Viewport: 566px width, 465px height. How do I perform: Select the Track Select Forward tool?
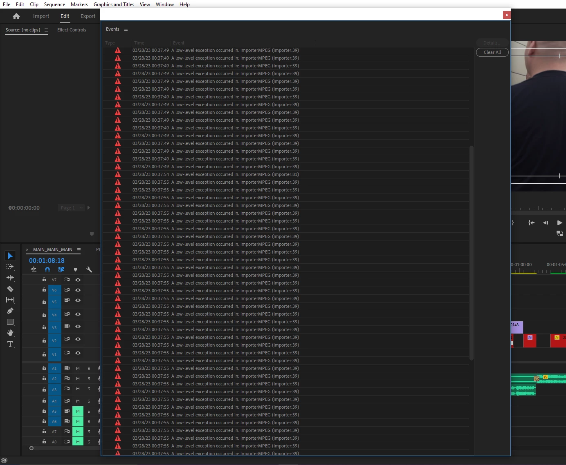pyautogui.click(x=10, y=267)
